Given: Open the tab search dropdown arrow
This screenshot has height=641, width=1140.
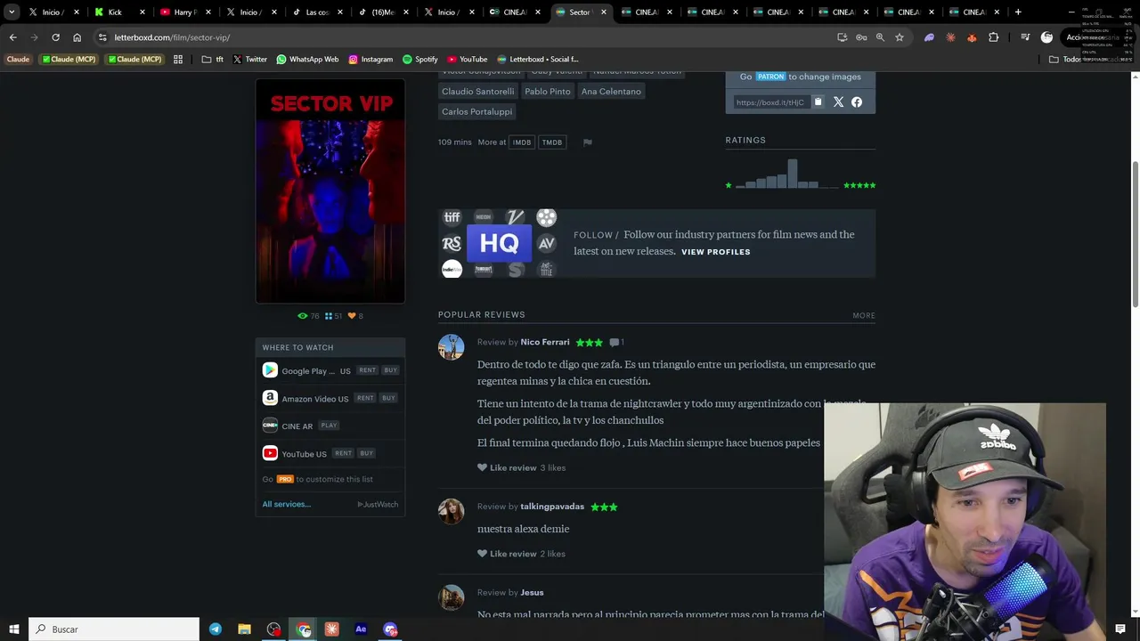Looking at the screenshot, I should pyautogui.click(x=12, y=12).
